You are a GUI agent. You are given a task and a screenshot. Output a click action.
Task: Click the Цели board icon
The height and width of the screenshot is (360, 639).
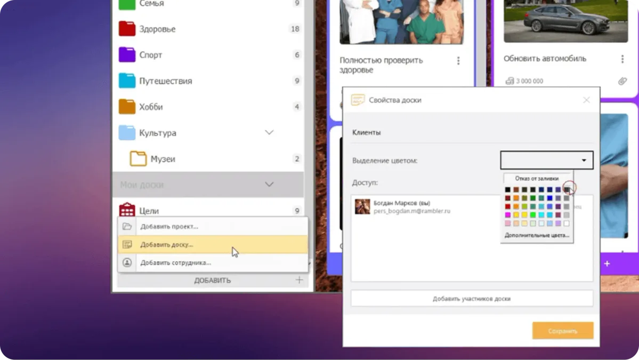[x=127, y=210]
